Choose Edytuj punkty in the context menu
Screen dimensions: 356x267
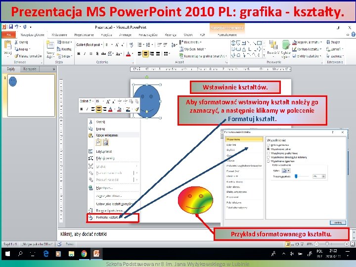pyautogui.click(x=114, y=158)
